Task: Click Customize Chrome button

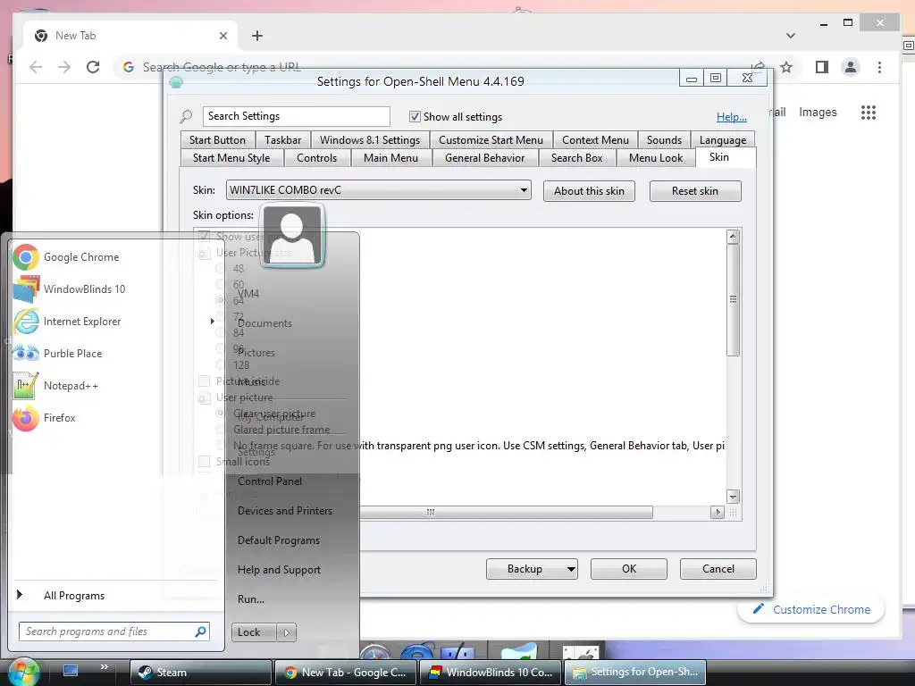Action: pos(811,609)
